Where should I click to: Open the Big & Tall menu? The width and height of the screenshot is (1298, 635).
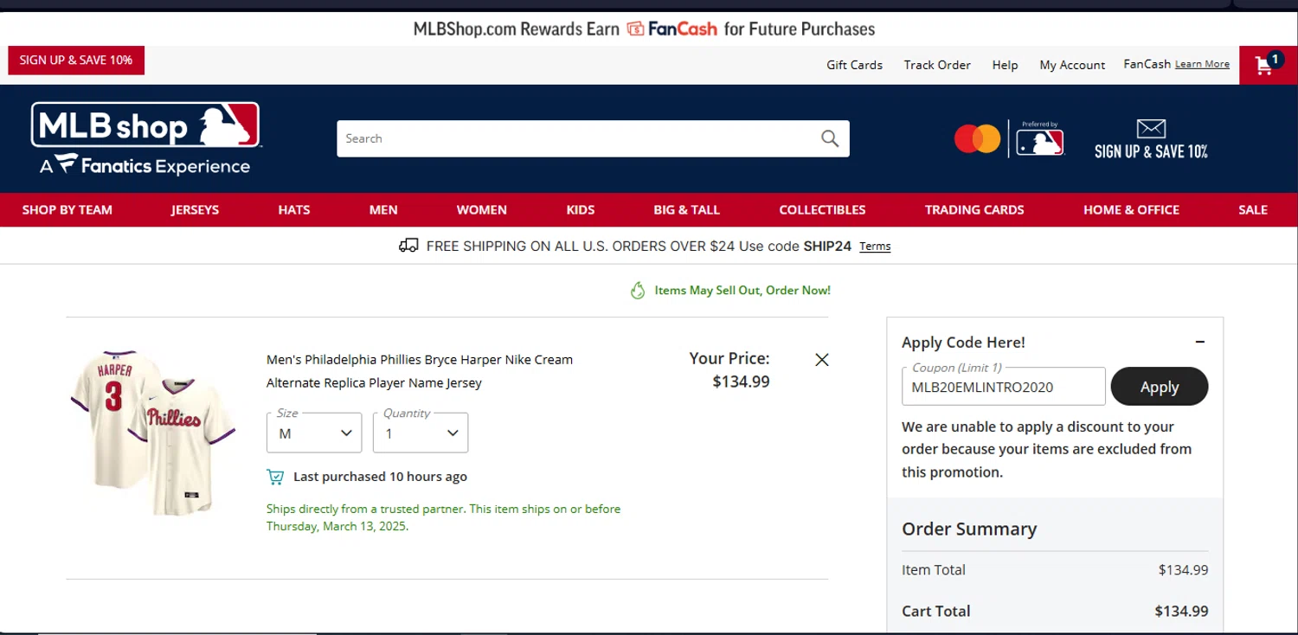[x=687, y=209]
